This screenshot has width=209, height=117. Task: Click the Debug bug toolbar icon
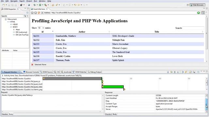[x=35, y=5]
